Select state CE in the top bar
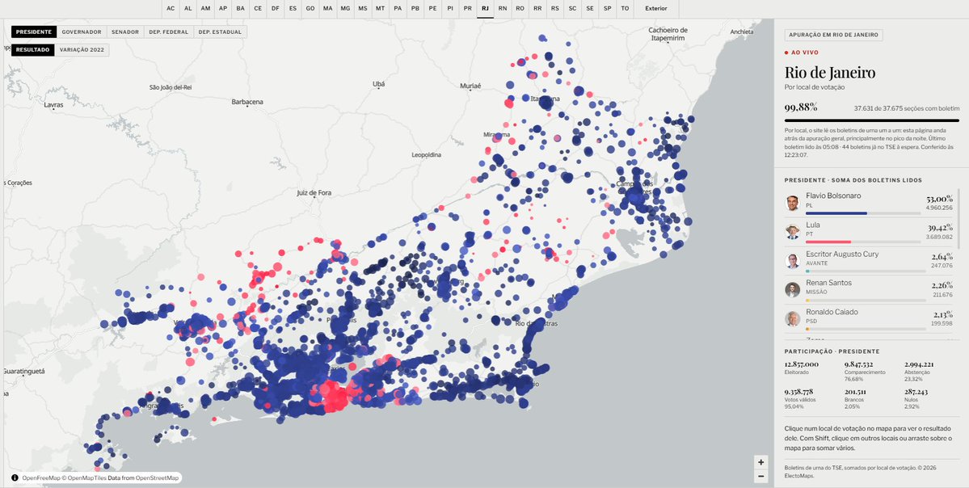 pyautogui.click(x=258, y=9)
